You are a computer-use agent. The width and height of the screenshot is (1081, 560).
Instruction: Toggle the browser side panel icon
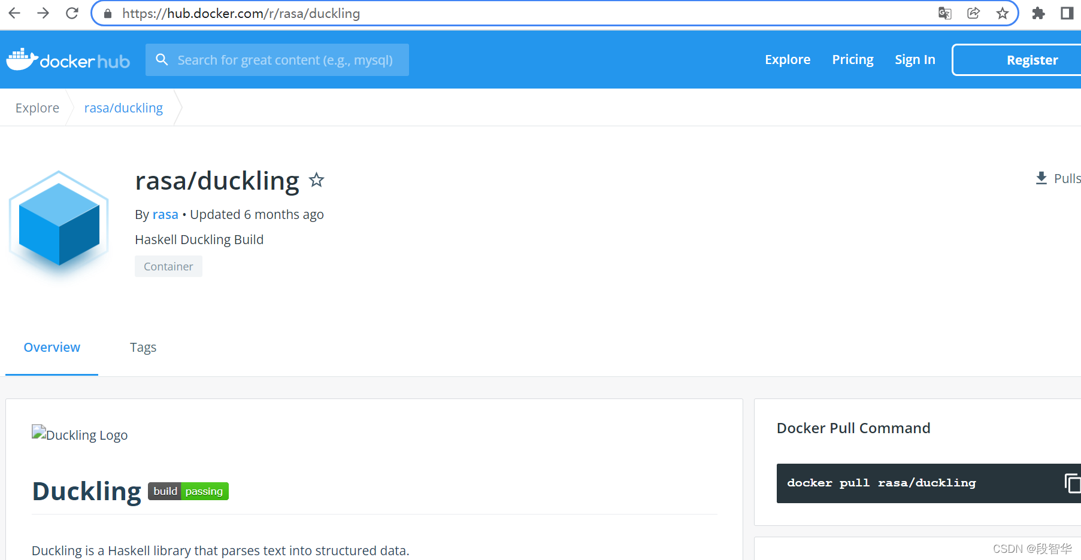[1067, 13]
